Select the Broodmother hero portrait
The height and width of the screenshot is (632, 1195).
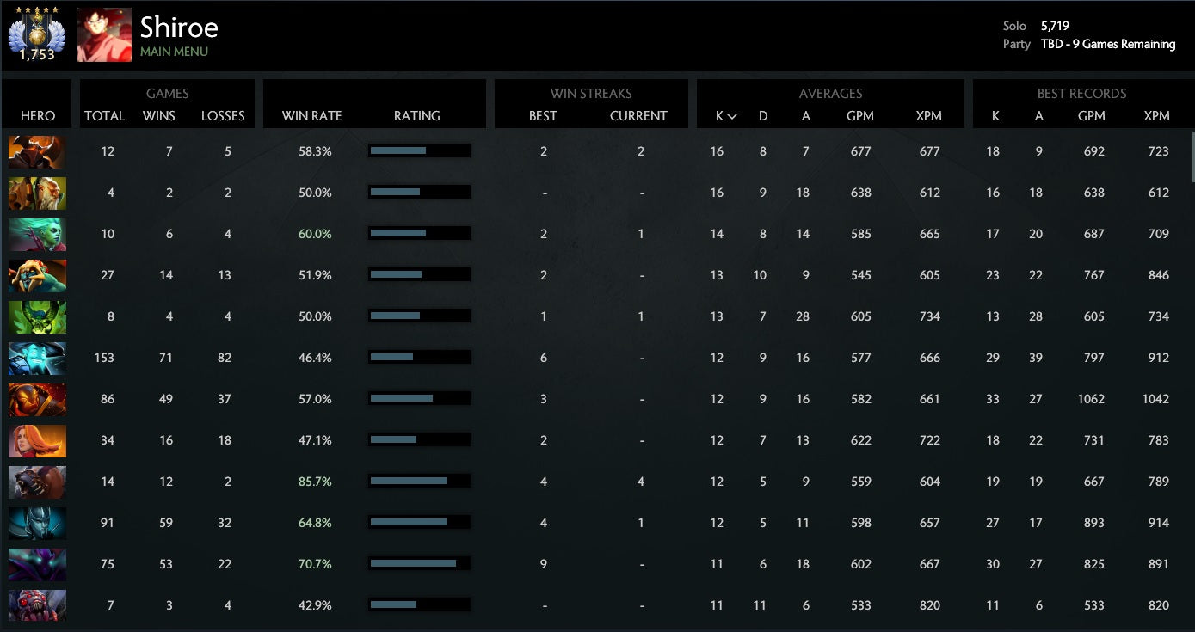tap(37, 605)
